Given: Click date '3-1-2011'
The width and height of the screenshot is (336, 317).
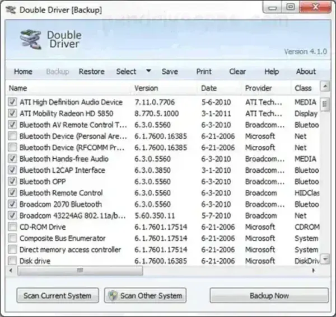Looking at the screenshot, I should 216,113.
